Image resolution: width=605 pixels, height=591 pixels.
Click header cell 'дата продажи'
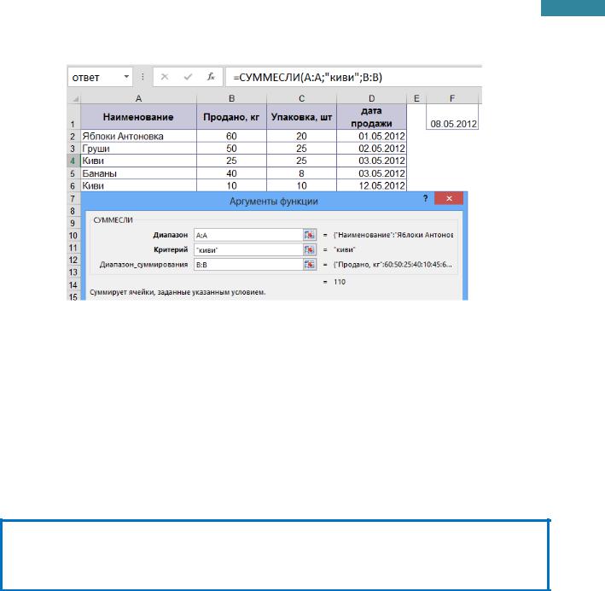[371, 117]
